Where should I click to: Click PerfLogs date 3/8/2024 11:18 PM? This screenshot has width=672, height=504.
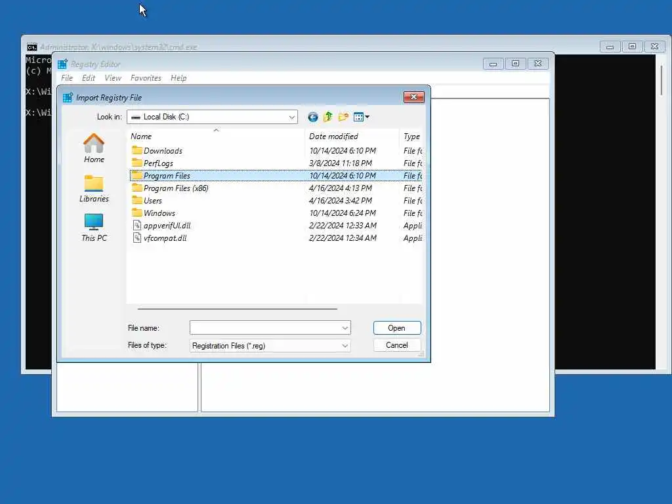click(341, 163)
